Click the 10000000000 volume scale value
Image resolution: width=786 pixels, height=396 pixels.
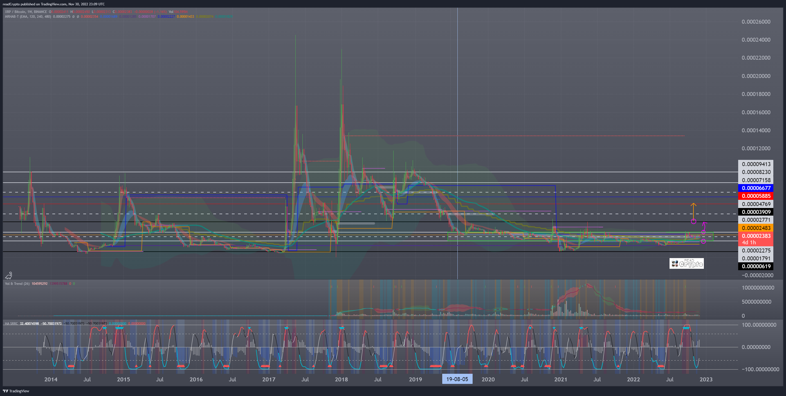click(x=758, y=288)
